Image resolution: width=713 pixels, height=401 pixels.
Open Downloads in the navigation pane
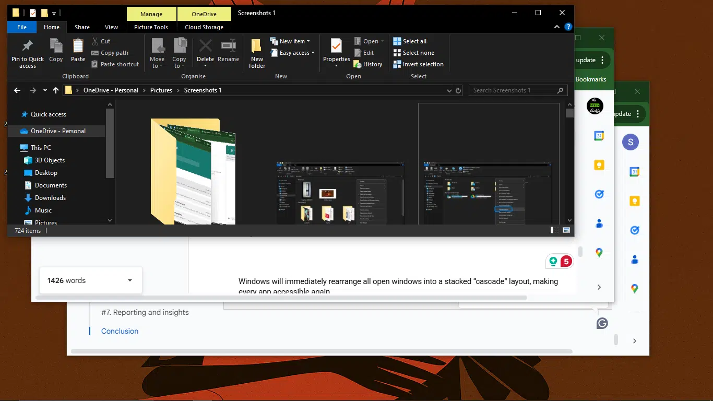[x=50, y=198]
